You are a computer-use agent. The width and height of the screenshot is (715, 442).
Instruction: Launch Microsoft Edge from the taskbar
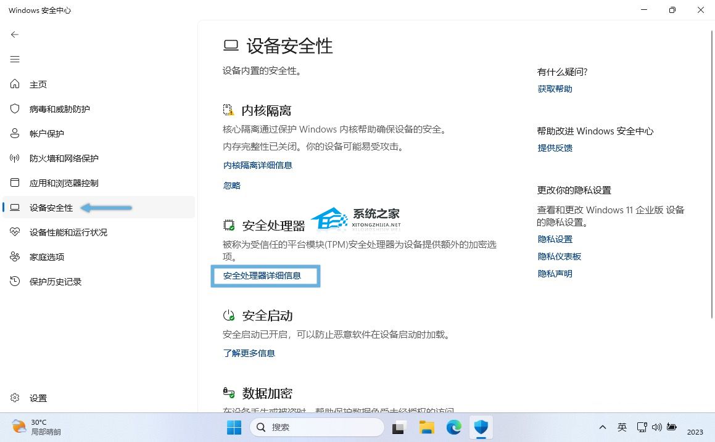(454, 427)
